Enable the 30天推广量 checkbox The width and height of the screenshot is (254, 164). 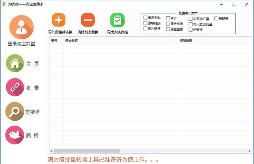coord(191,19)
